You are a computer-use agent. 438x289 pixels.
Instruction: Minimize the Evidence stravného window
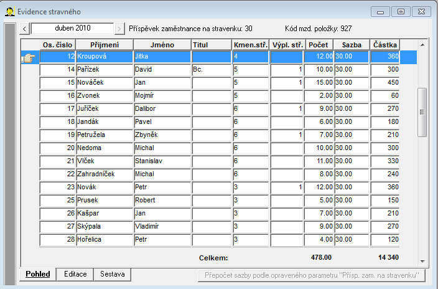click(380, 12)
